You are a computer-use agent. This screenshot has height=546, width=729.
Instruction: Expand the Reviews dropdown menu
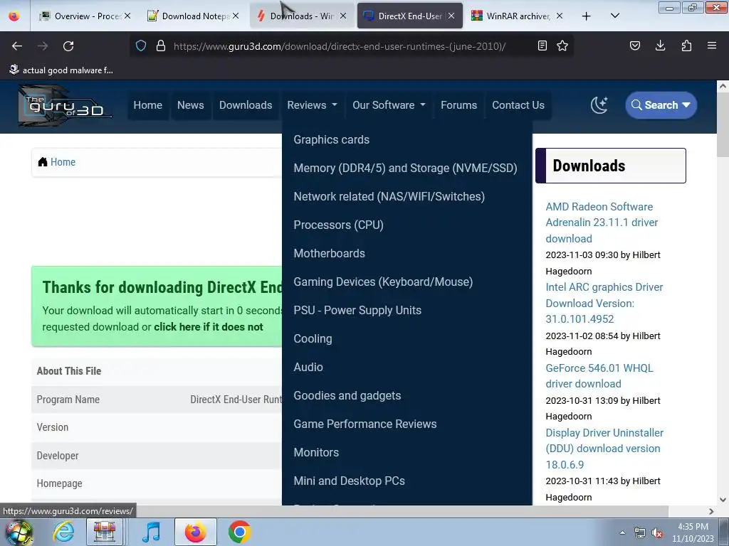(x=312, y=105)
